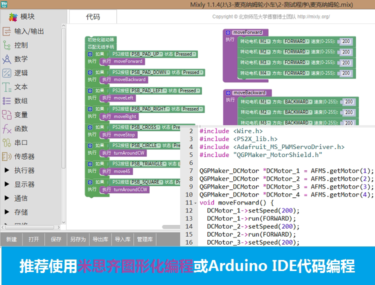Select the 执行 moveForward call block
This screenshot has height=285, width=375.
pyautogui.click(x=122, y=61)
